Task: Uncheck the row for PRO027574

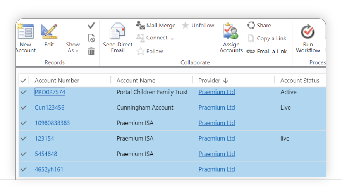Action: click(24, 92)
